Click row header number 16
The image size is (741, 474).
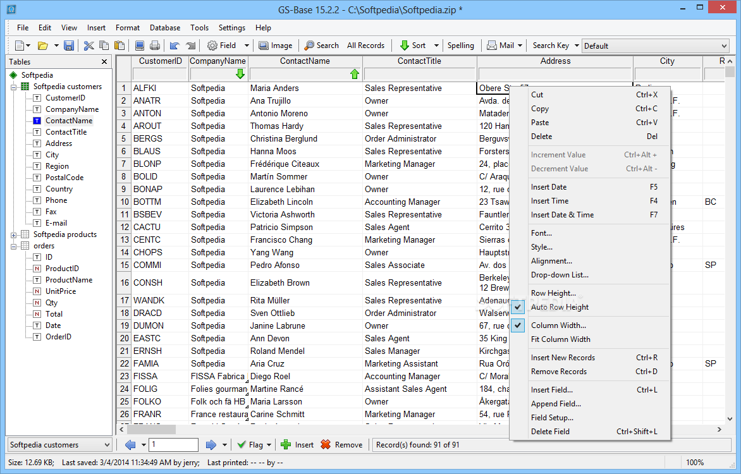(125, 283)
